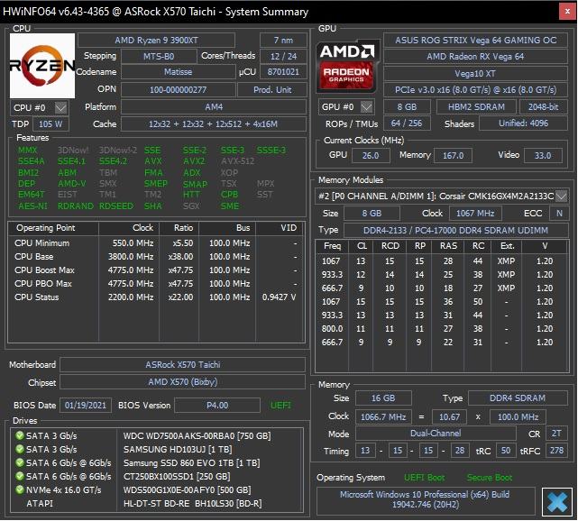Click the 7 nm process field

(x=283, y=41)
